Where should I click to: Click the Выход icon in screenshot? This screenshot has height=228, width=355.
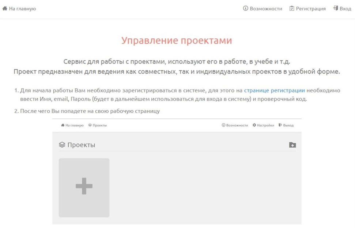pyautogui.click(x=280, y=125)
